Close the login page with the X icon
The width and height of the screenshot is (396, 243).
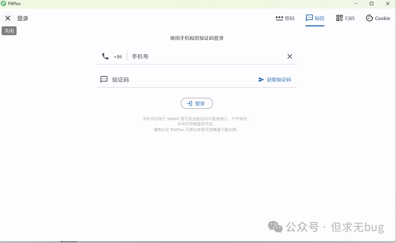pyautogui.click(x=8, y=18)
